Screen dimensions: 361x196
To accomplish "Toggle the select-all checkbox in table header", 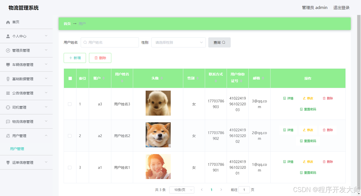I will coord(70,78).
